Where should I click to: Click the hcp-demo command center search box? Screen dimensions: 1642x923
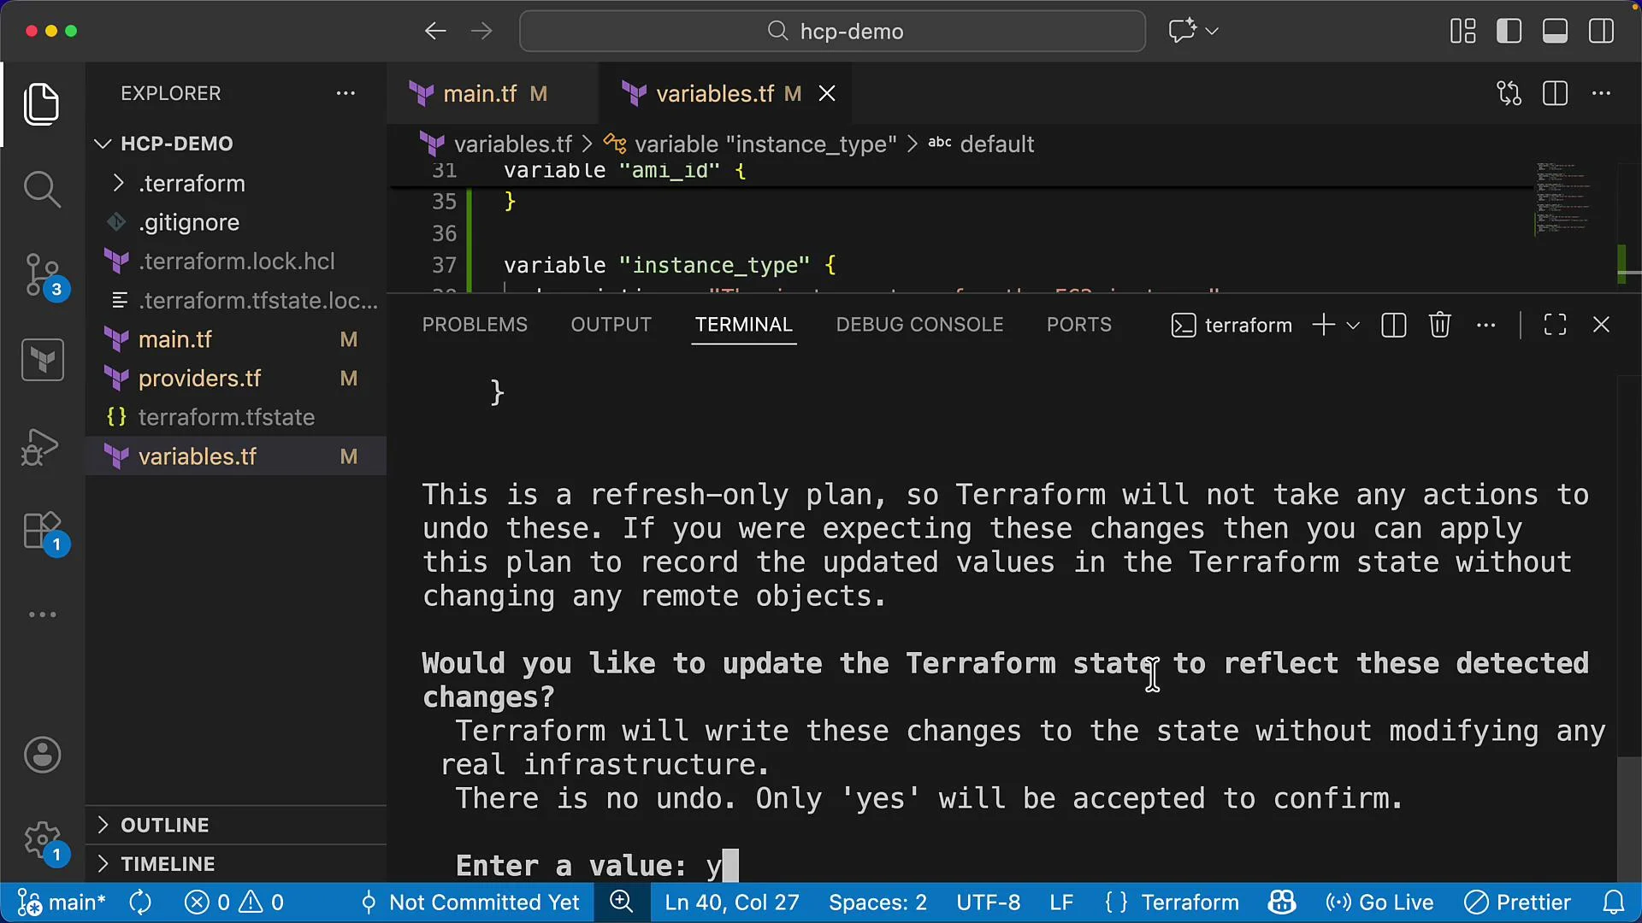click(x=832, y=32)
